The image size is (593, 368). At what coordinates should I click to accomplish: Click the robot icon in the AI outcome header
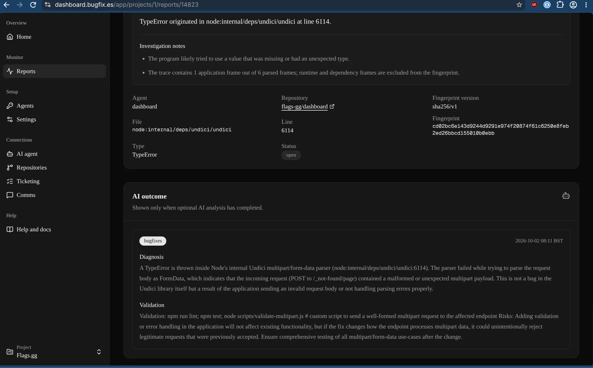(566, 196)
